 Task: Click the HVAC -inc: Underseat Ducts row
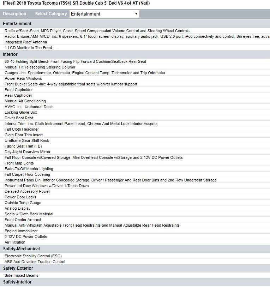pos(135,107)
